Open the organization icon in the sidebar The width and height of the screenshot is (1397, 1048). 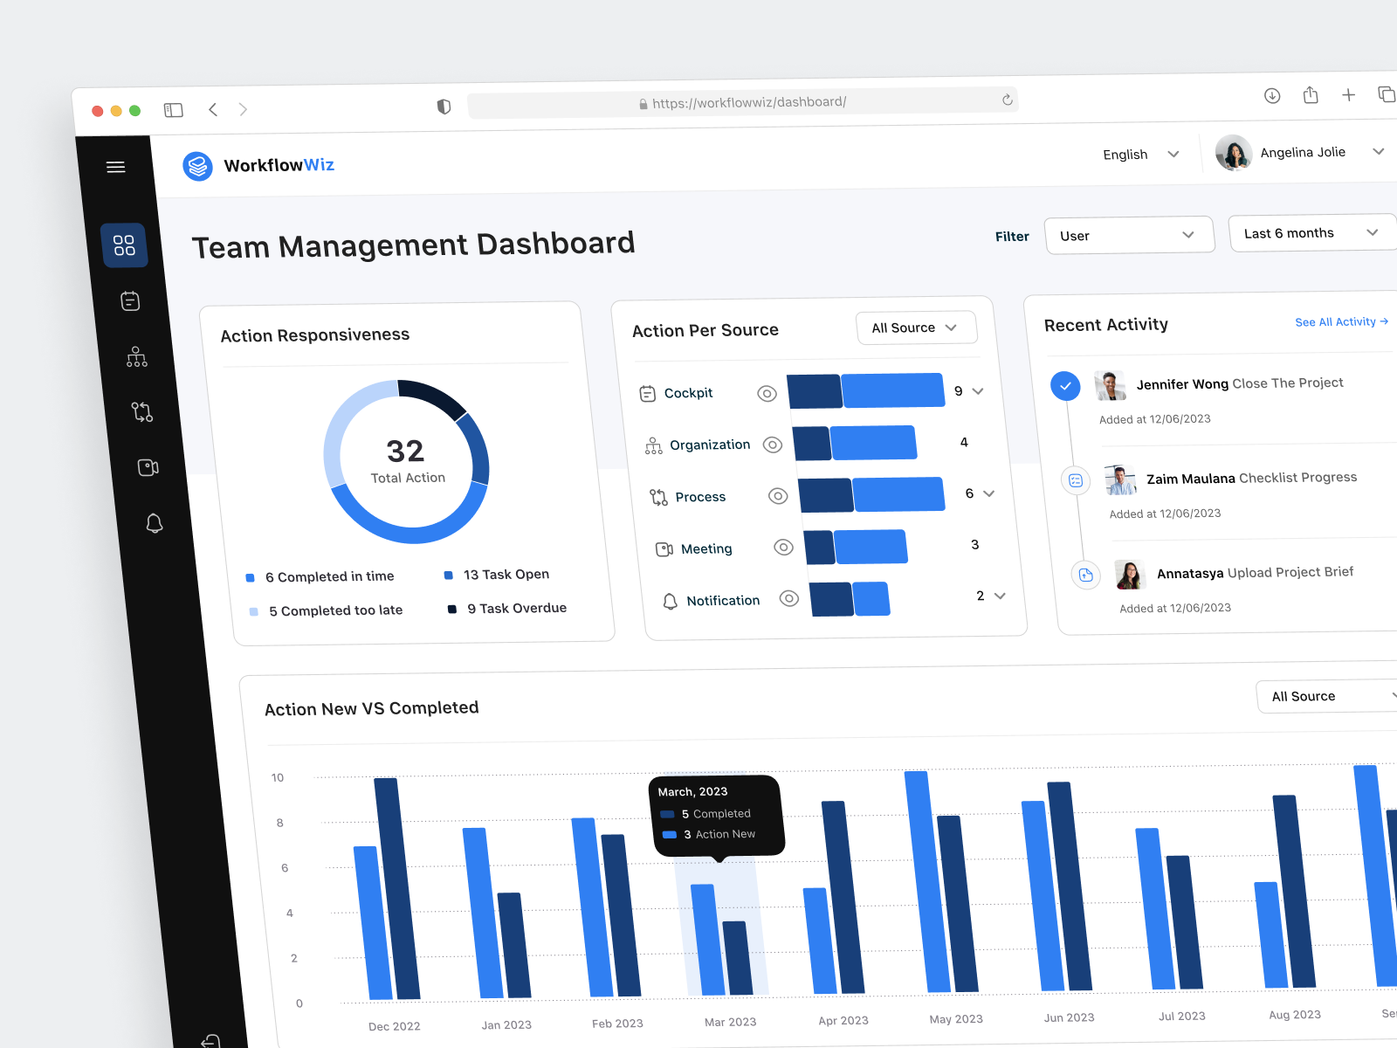(136, 357)
